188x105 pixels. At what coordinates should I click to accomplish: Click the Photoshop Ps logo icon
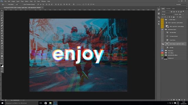coord(1,1)
